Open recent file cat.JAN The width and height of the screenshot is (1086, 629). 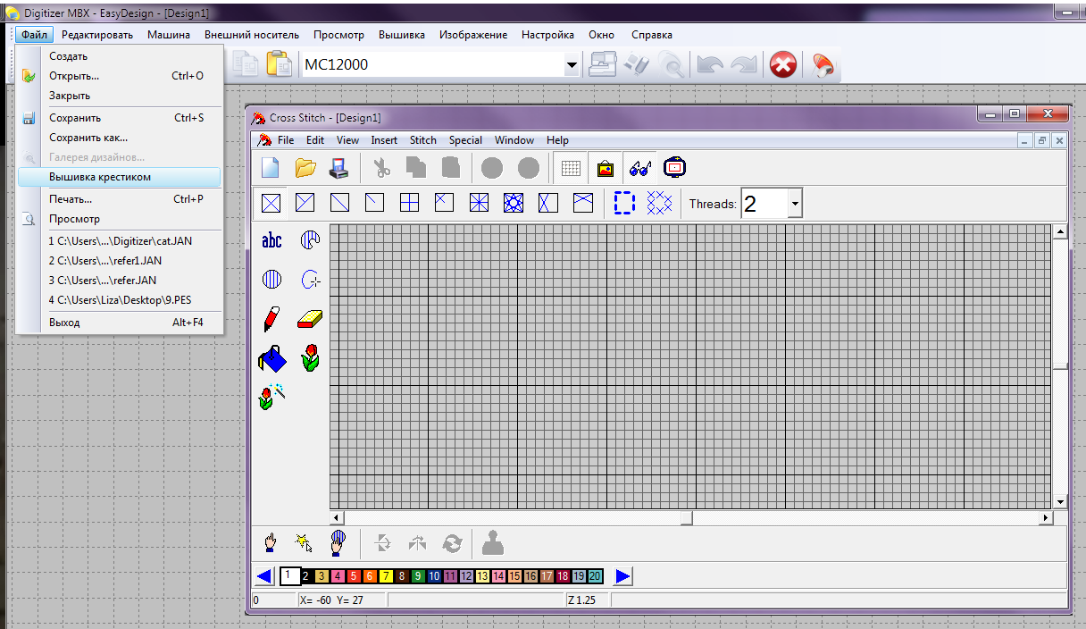(x=120, y=240)
